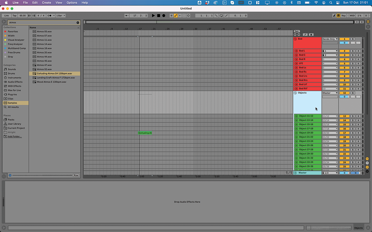Enable Link in the top-left corner
The height and width of the screenshot is (232, 372).
(x=6, y=15)
